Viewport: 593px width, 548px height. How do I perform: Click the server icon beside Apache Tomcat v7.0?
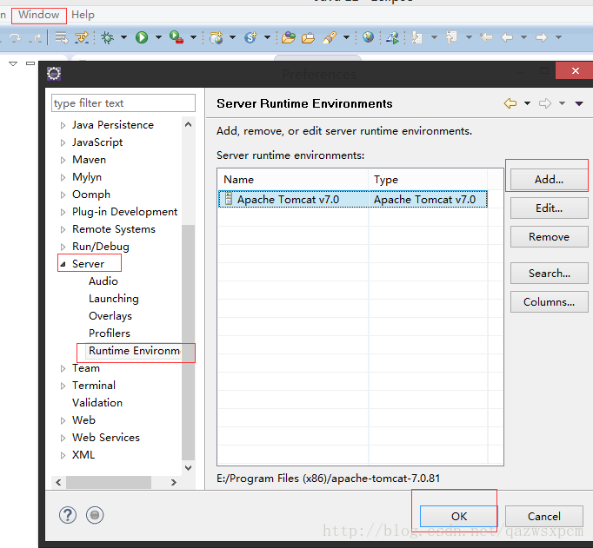pos(228,199)
